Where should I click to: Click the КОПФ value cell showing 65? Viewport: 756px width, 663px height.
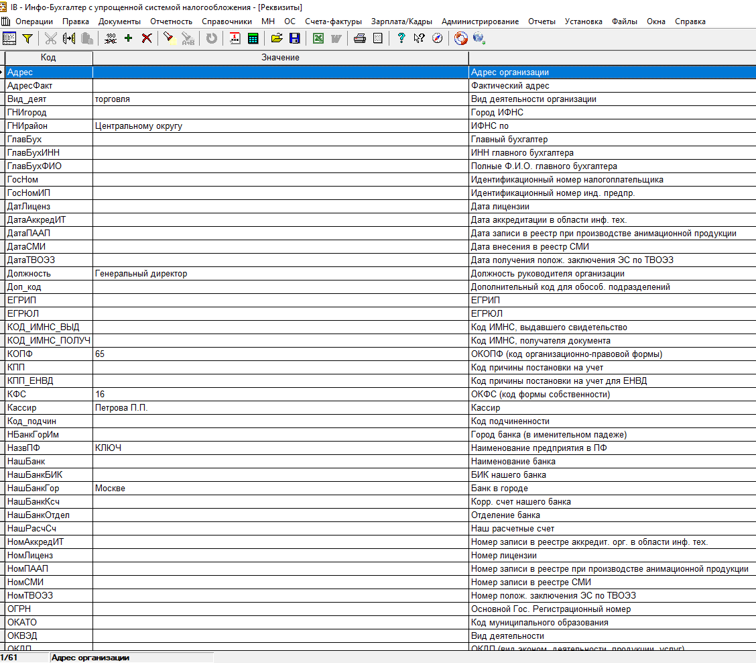(281, 354)
